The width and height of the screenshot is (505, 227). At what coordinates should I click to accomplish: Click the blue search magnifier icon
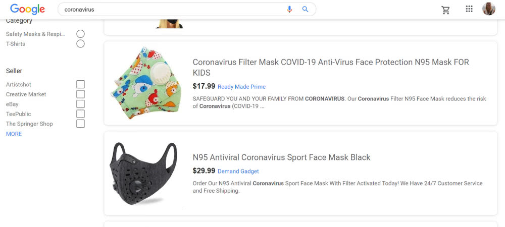pyautogui.click(x=306, y=9)
